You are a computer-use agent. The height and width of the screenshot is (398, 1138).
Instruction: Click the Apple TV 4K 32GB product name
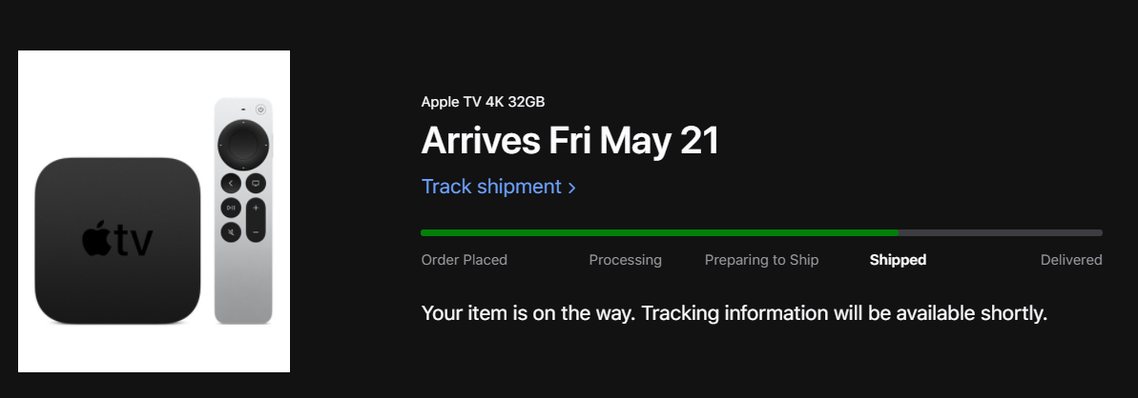point(483,102)
